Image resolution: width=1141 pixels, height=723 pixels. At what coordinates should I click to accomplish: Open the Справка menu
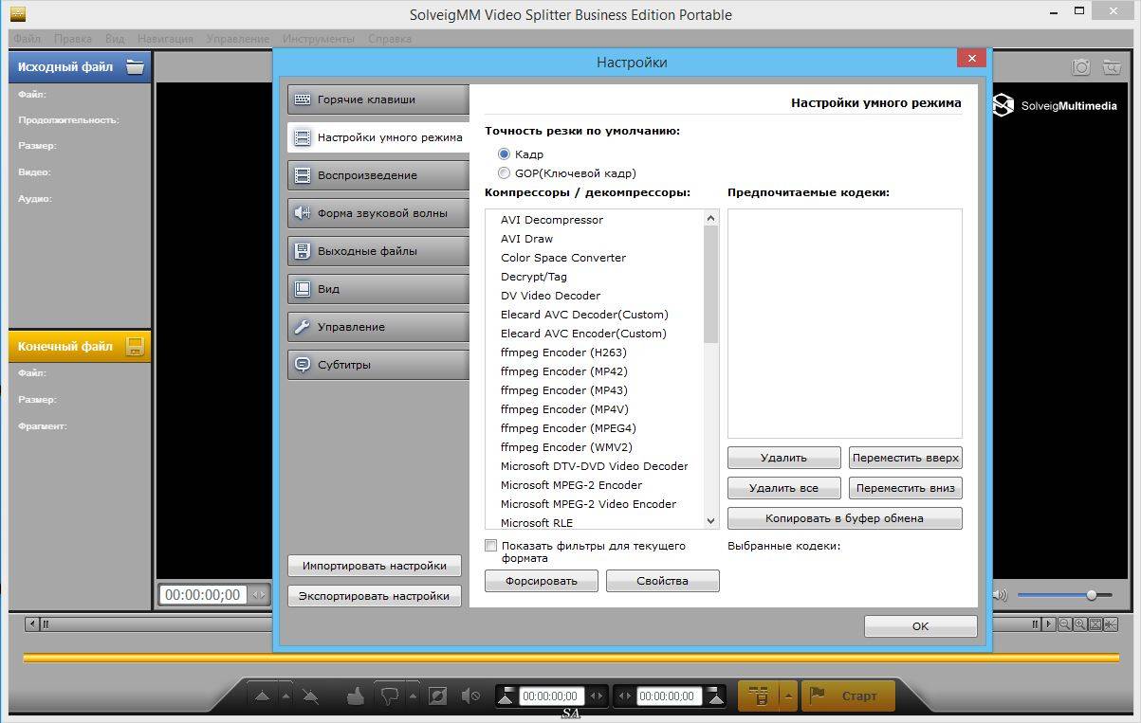click(x=390, y=39)
